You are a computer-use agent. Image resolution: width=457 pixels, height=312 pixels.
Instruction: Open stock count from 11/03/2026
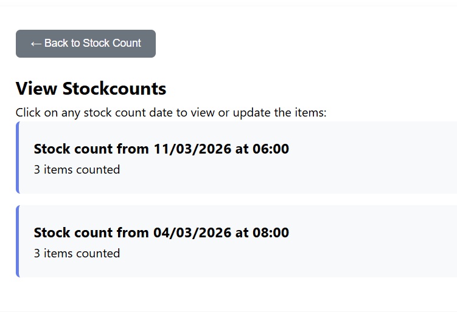(161, 149)
